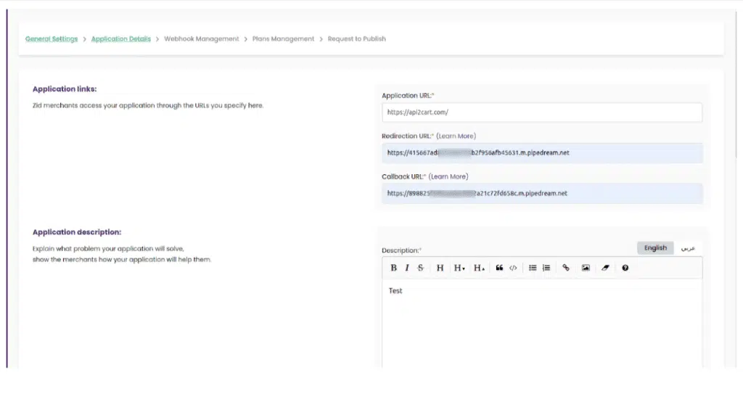Switch description language to English
This screenshot has height=394, width=743.
point(655,248)
